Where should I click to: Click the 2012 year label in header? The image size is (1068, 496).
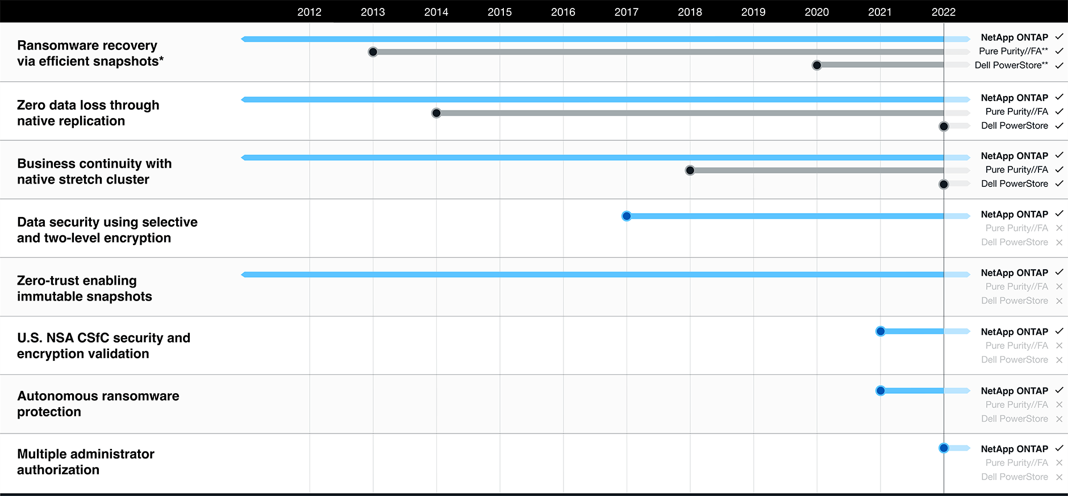[309, 12]
